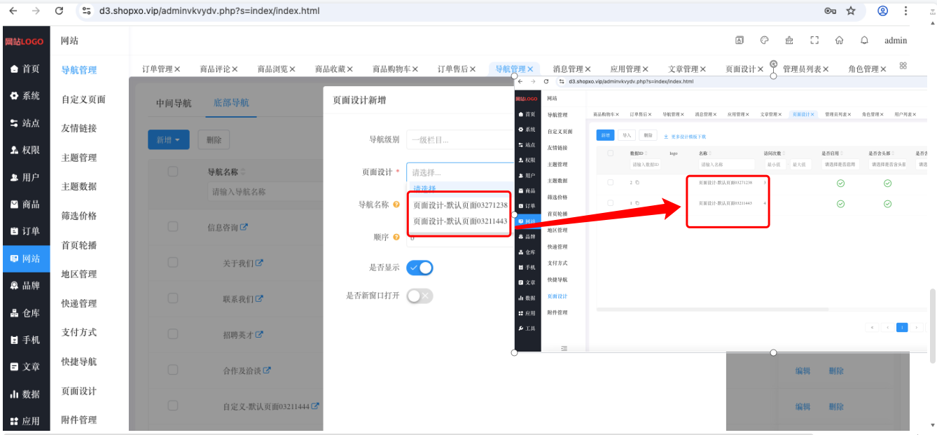
Task: Open the 导航级别 一级栏目 dropdown
Action: coord(460,139)
